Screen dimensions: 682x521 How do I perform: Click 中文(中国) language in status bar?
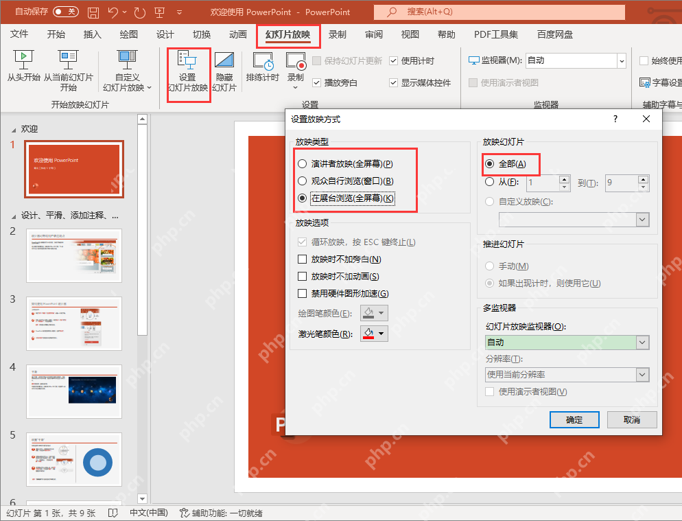click(x=149, y=513)
